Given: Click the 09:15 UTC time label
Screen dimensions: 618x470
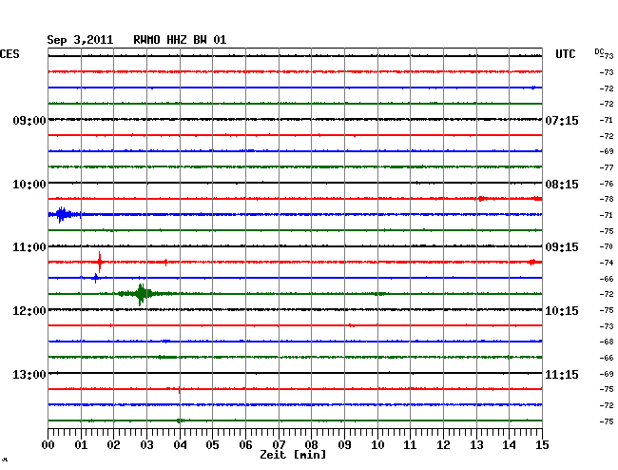Looking at the screenshot, I should coord(562,247).
